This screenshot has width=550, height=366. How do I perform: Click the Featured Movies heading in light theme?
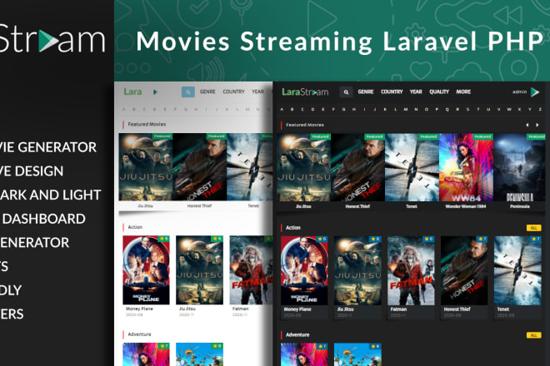click(x=147, y=124)
